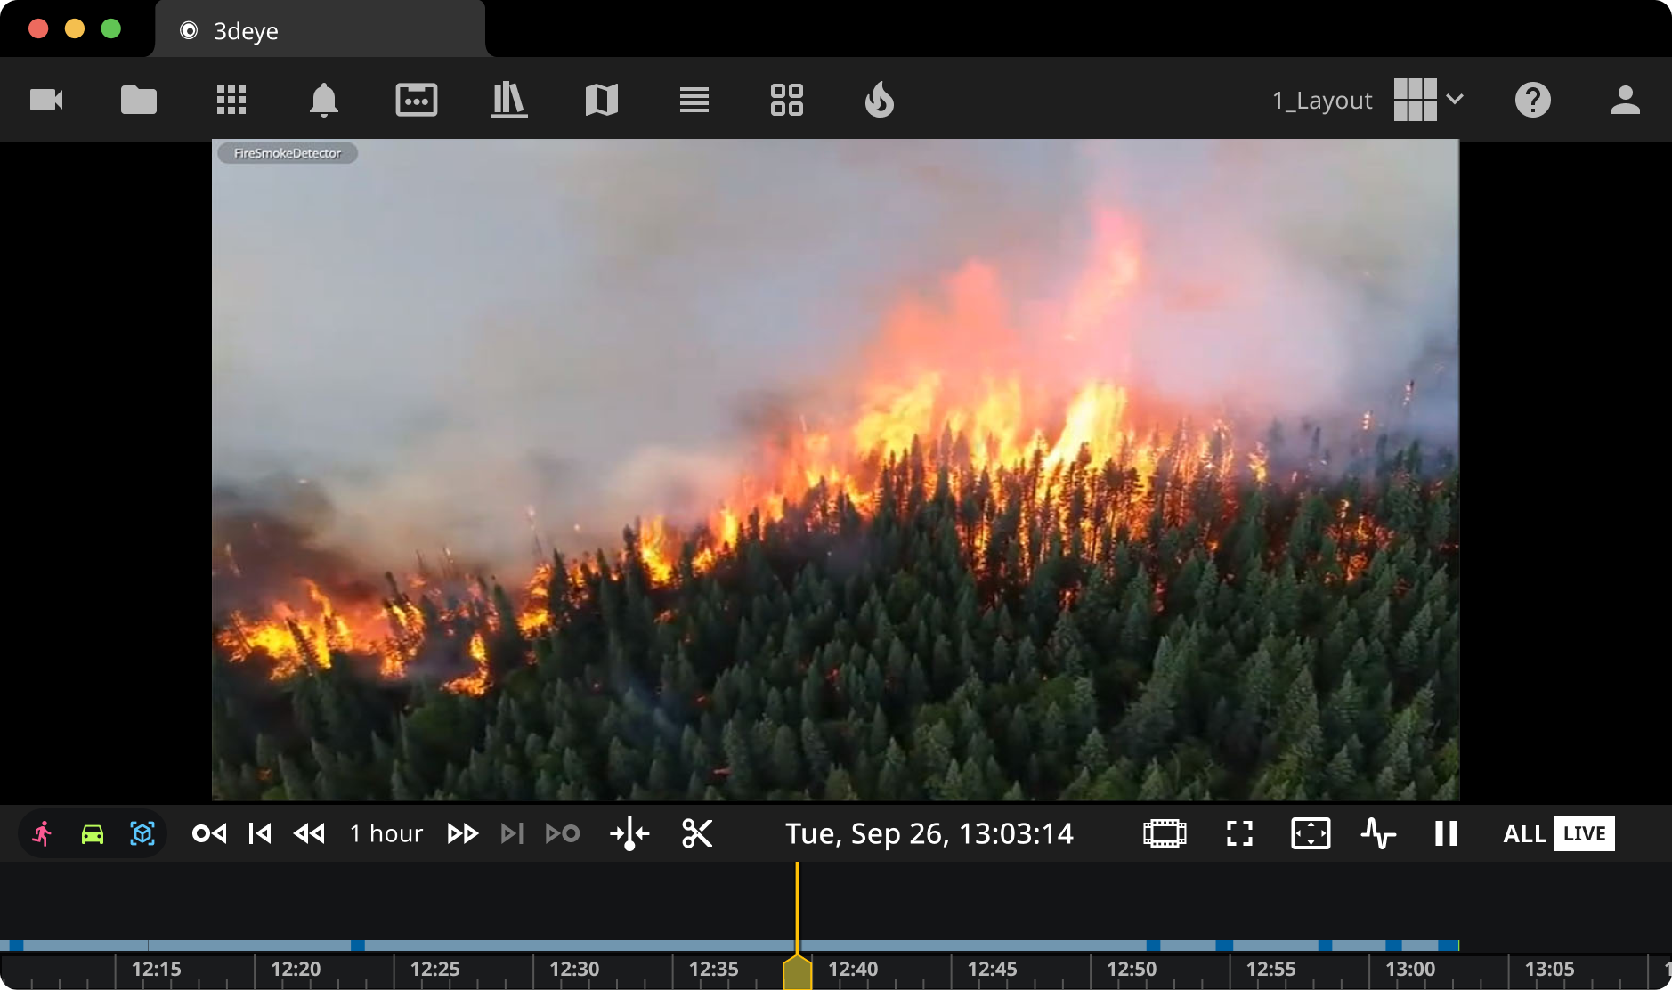Open the library books icon

[x=509, y=100]
